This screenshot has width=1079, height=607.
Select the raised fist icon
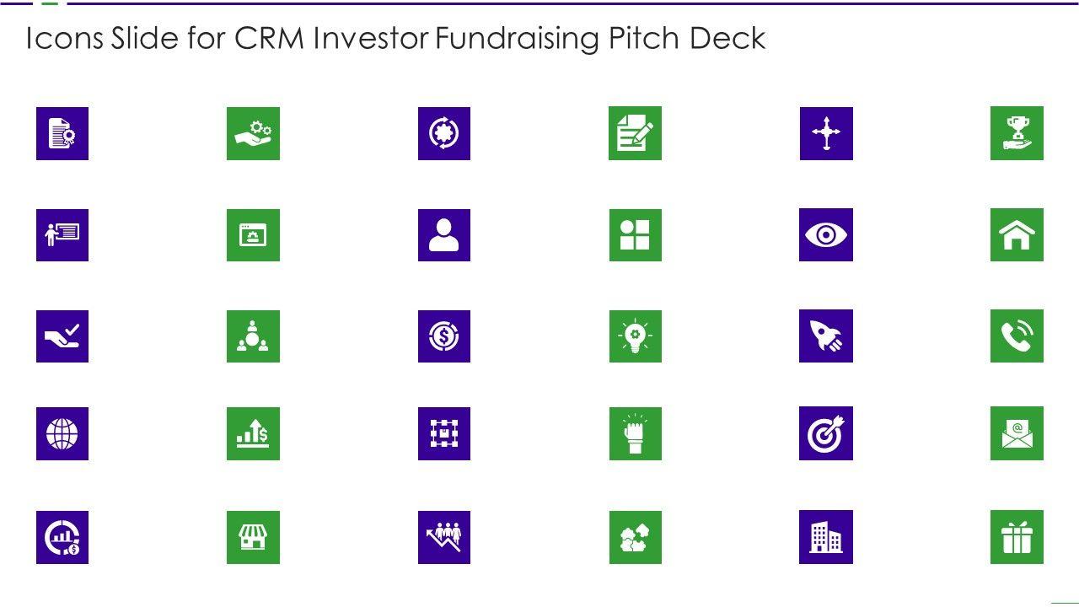click(635, 434)
